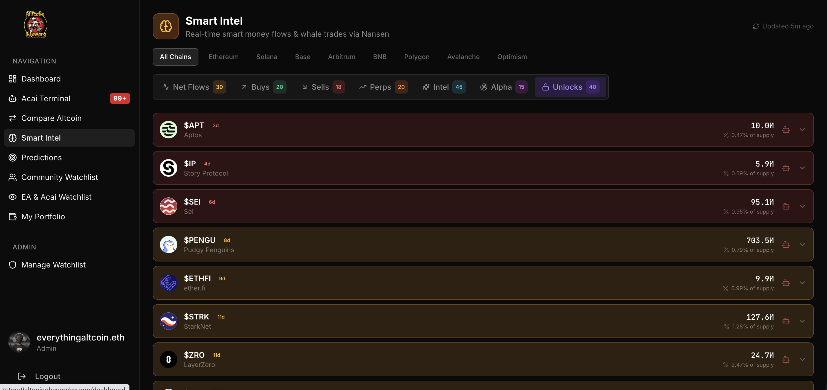This screenshot has width=827, height=390.
Task: Expand the $ZRO LayerZero row details
Action: coord(803,359)
